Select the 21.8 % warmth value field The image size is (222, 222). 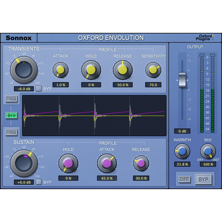point(182,164)
